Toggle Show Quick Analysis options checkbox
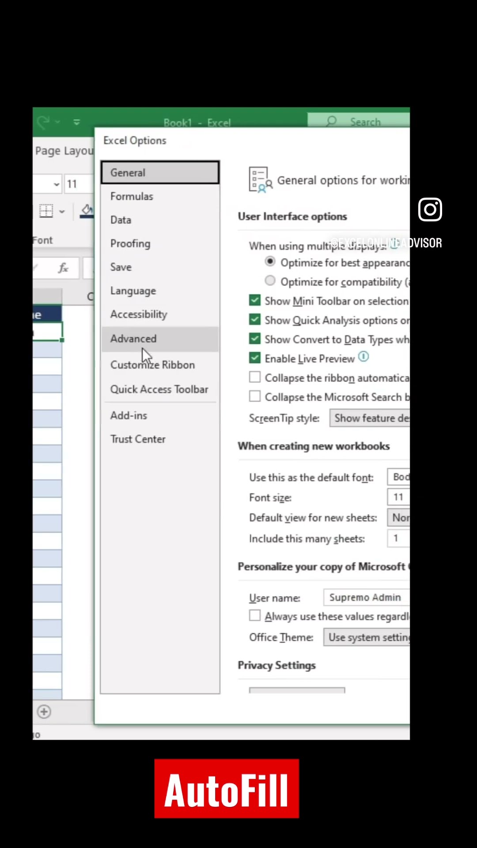The height and width of the screenshot is (848, 477). point(255,319)
